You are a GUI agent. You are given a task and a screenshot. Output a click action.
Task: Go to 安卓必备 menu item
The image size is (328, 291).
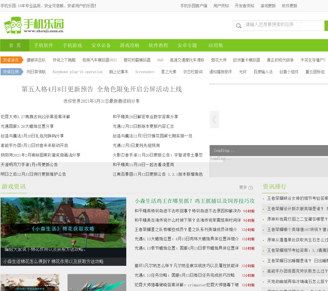101,45
